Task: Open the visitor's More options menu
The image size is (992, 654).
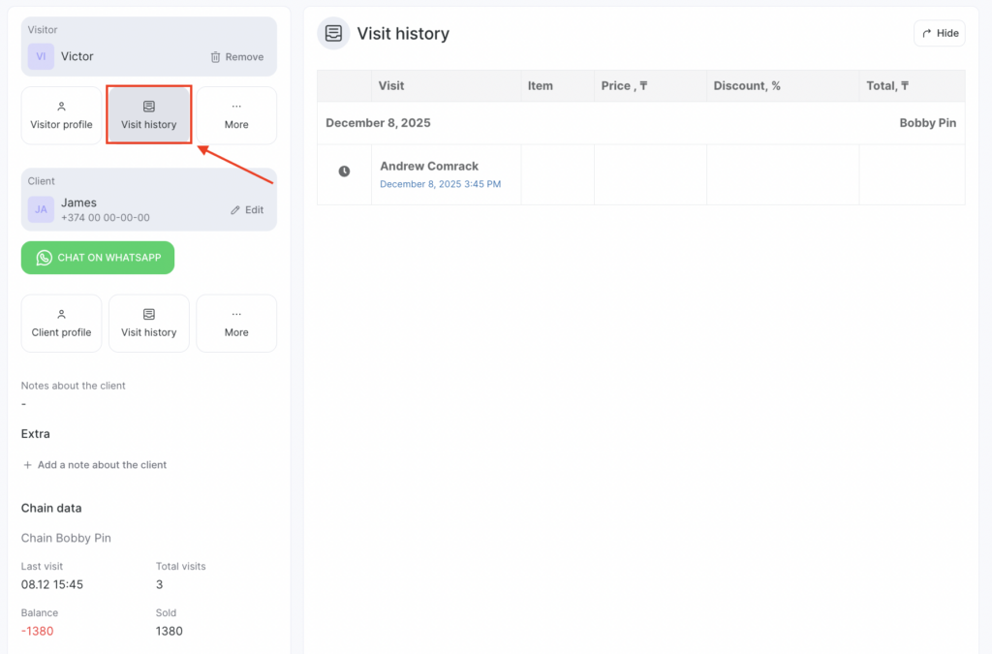Action: (236, 115)
